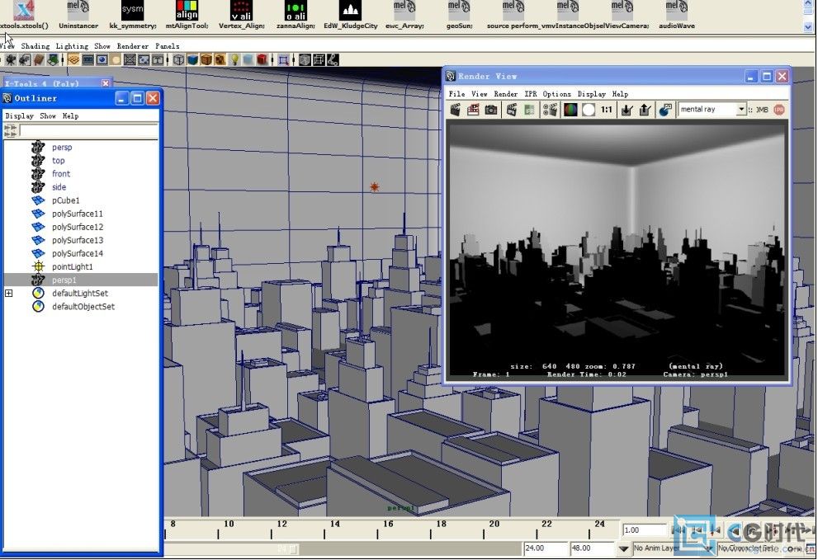818x560 pixels.
Task: Click the select camera icon in viewport toolbar
Action: (11, 60)
